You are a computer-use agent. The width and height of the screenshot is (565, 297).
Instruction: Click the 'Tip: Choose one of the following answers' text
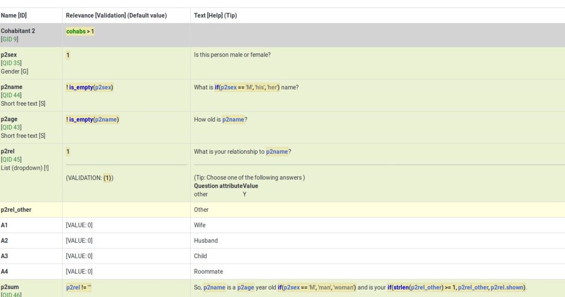tap(249, 178)
